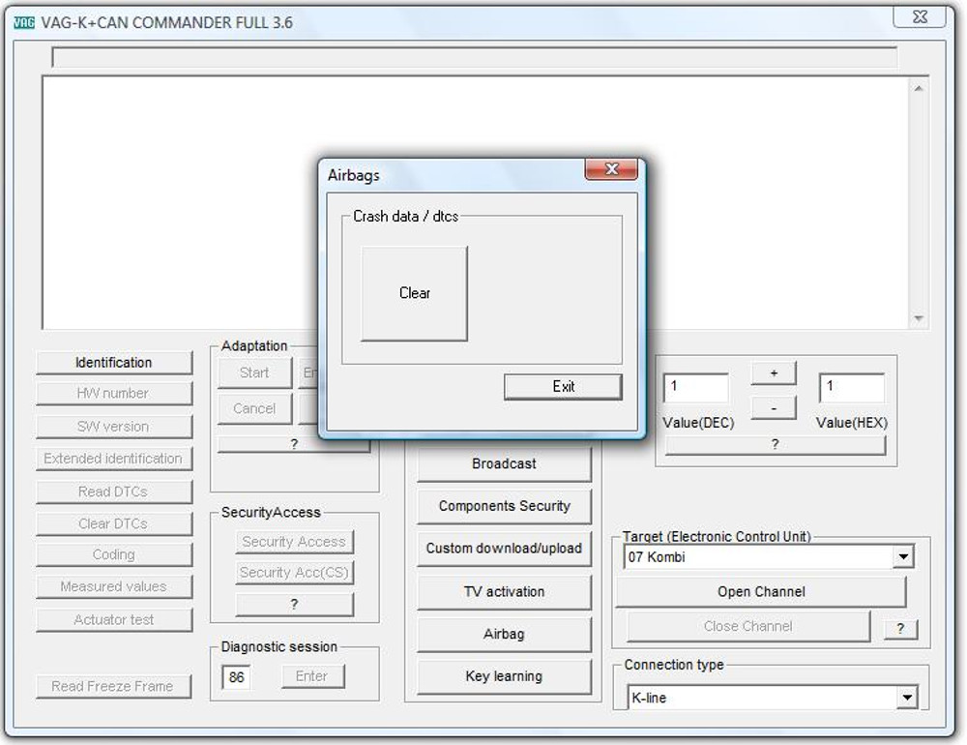Click the Diagnostic session number field
The height and width of the screenshot is (745, 967).
(236, 677)
